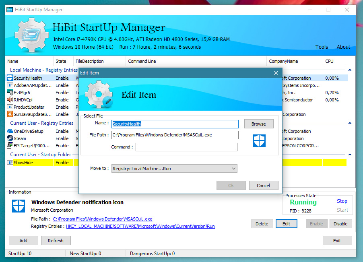The height and width of the screenshot is (262, 363).
Task: Select the RtHDVCpl speaker icon
Action: tap(10, 100)
